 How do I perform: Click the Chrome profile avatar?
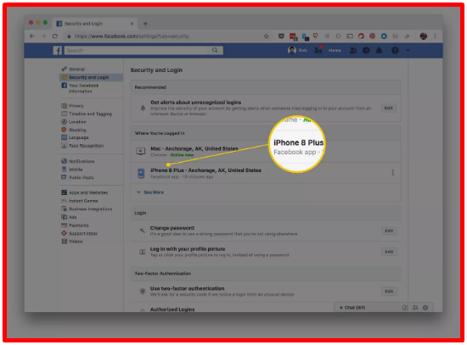point(423,36)
